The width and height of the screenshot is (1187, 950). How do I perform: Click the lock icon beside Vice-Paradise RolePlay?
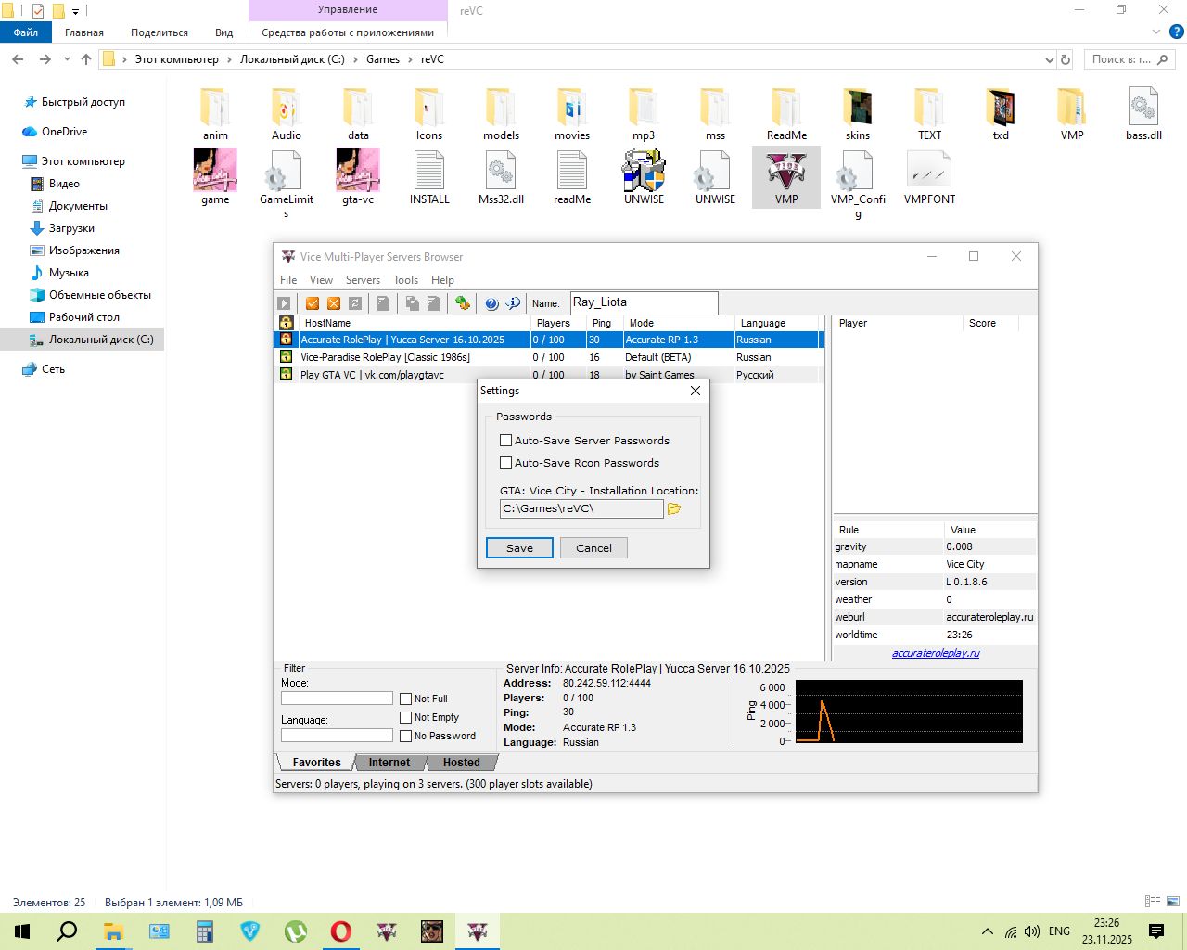[287, 357]
